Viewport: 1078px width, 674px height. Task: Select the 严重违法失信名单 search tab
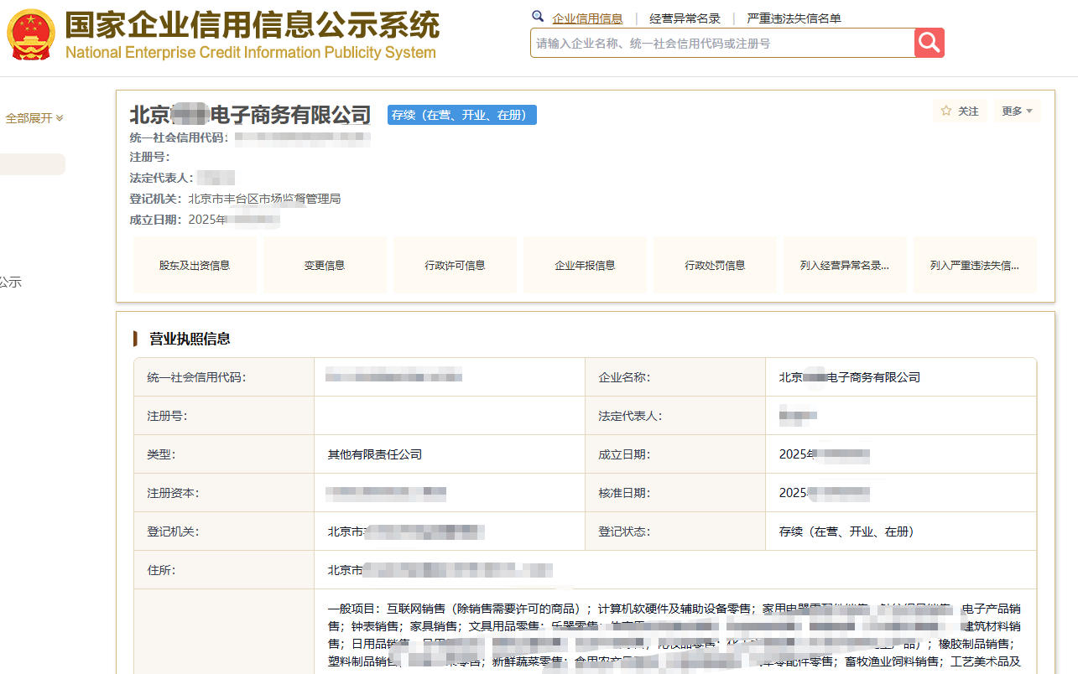coord(794,18)
